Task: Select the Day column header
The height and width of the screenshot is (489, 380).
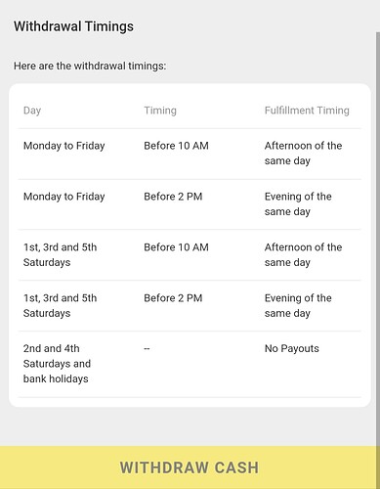Action: point(32,111)
